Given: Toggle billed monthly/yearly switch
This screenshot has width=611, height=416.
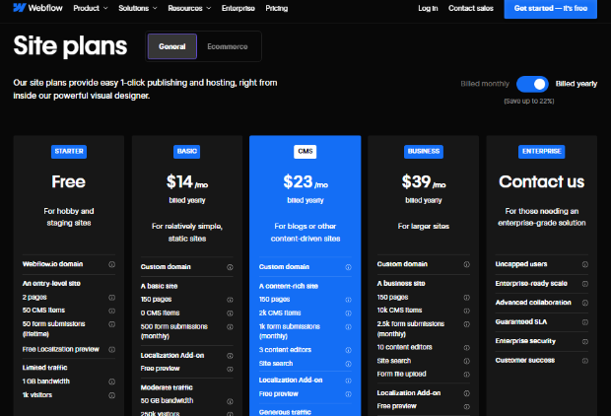Looking at the screenshot, I should click(532, 84).
